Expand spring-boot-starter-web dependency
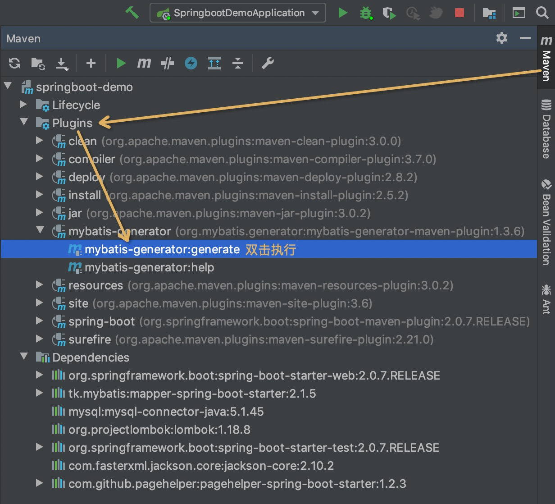 [40, 375]
